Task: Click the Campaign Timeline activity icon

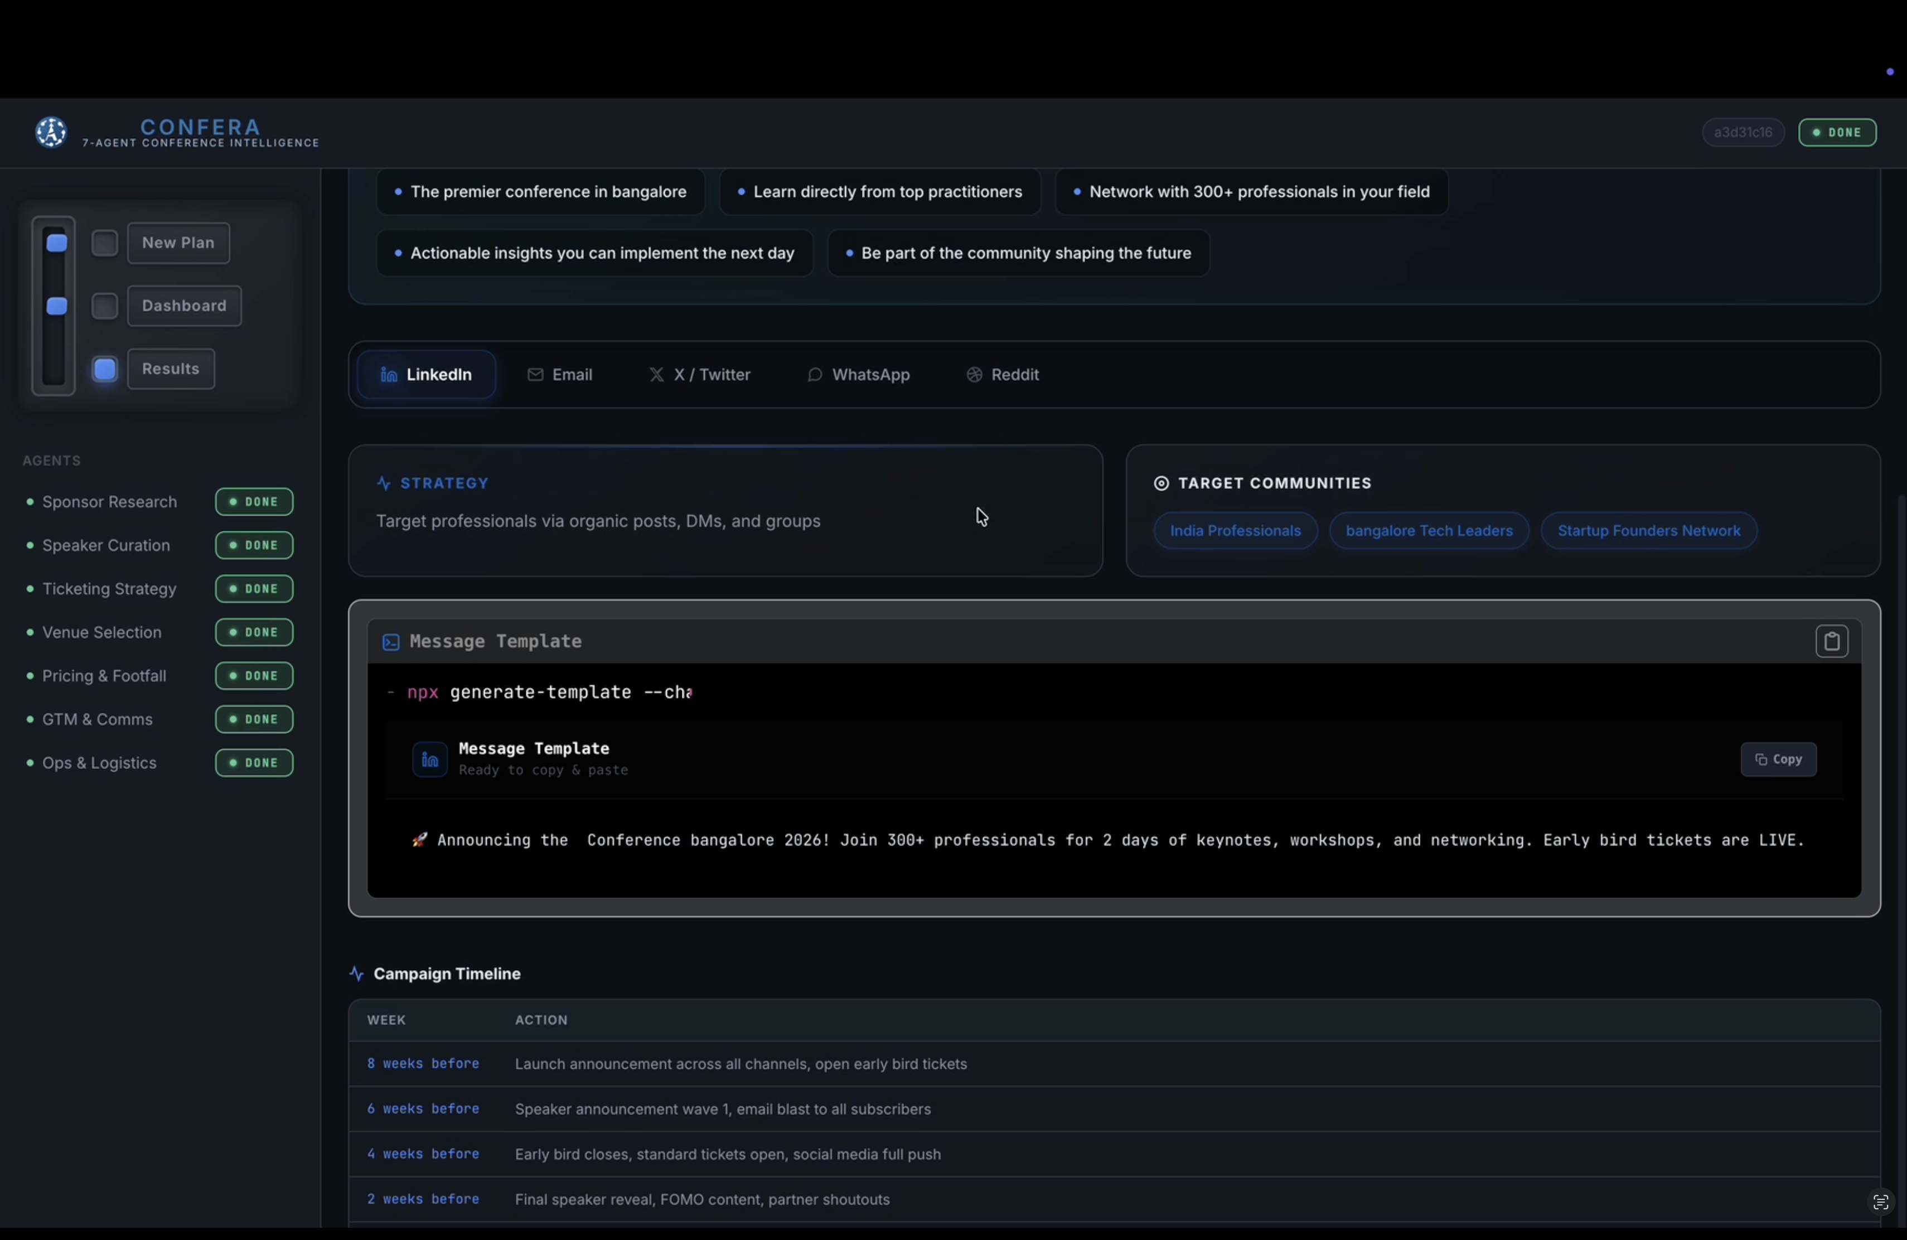Action: coord(356,974)
